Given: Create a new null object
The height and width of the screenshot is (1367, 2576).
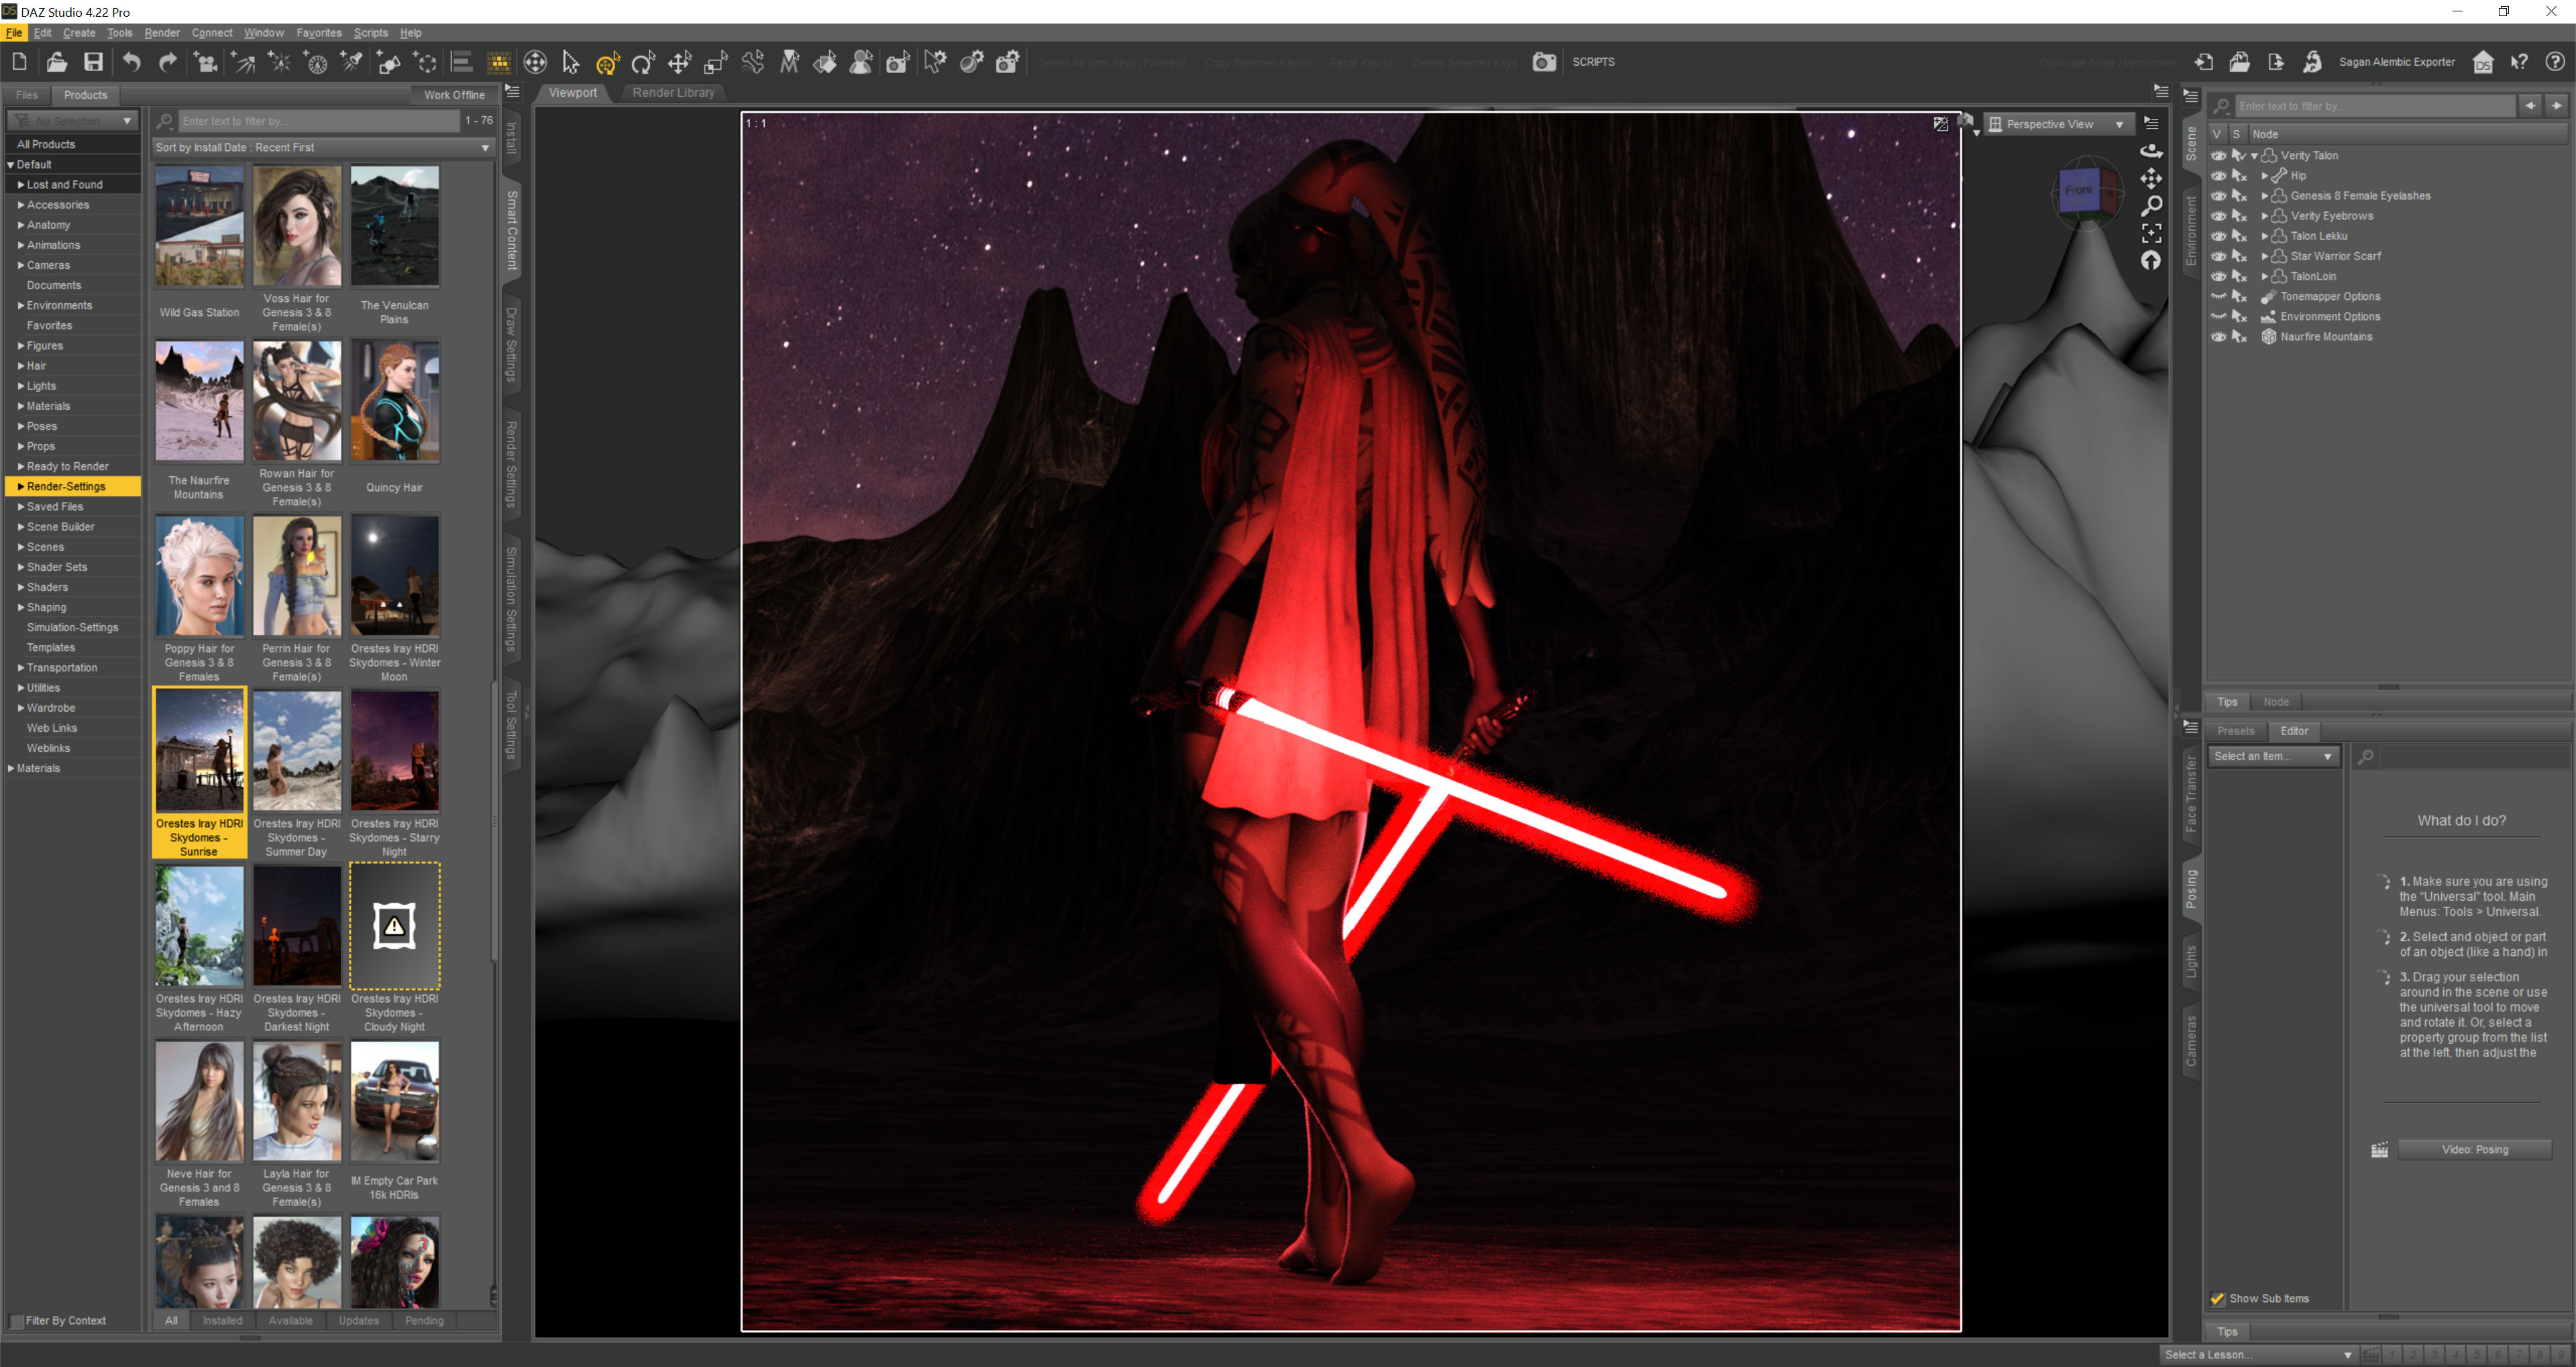Looking at the screenshot, I should 425,62.
